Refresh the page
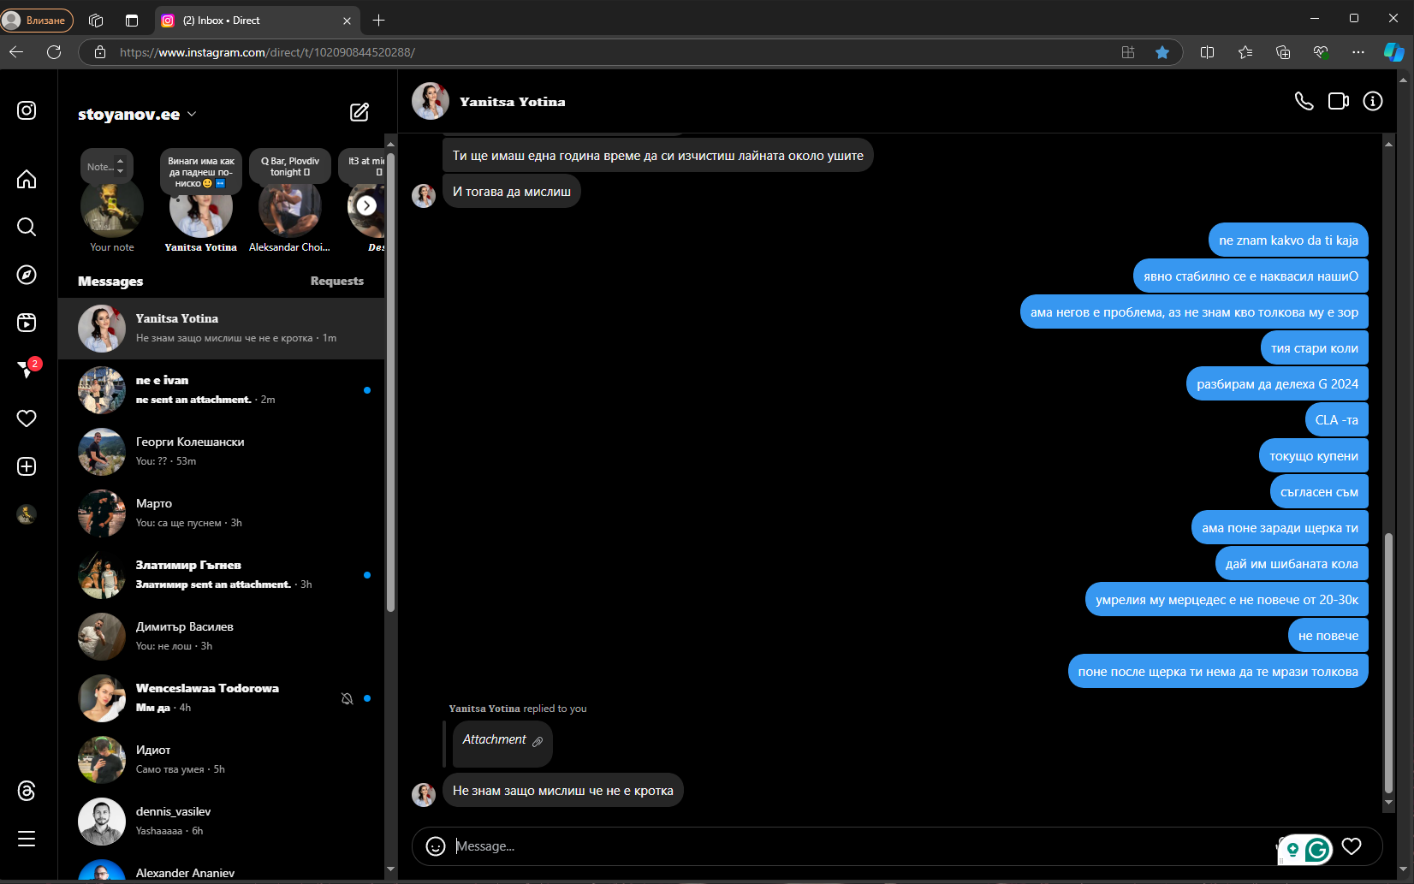The height and width of the screenshot is (884, 1414). click(54, 52)
